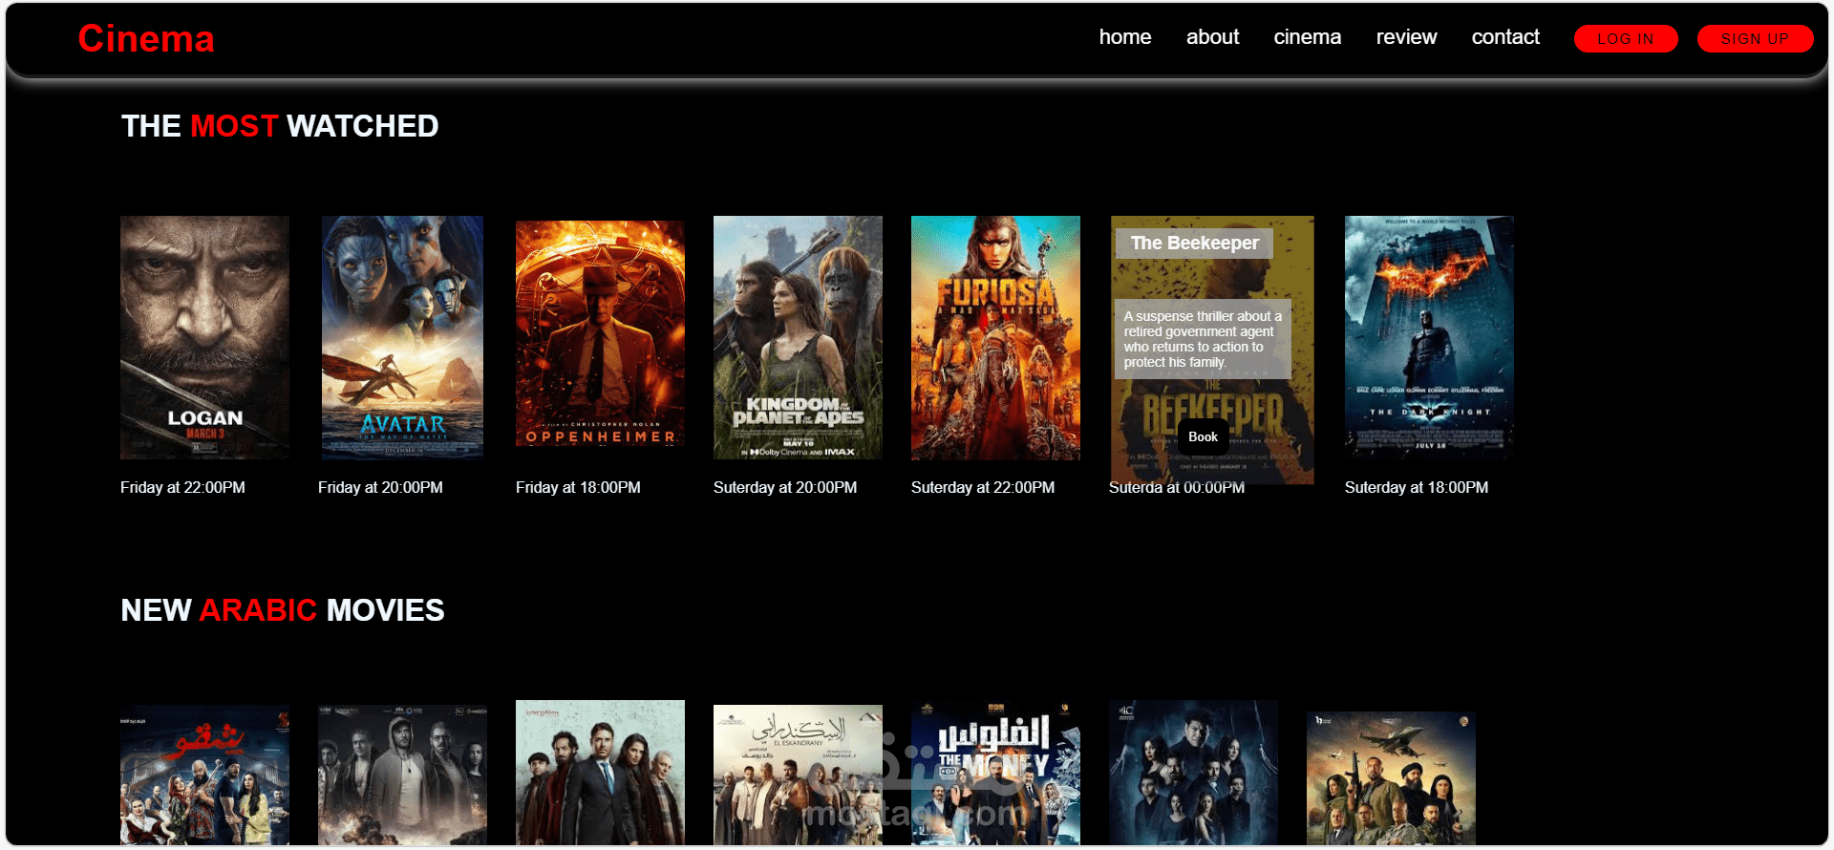Open the Arabic poster with hooded man
The image size is (1834, 850).
click(x=402, y=775)
